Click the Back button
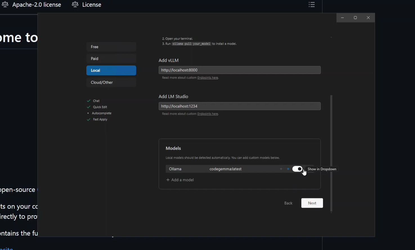Image resolution: width=415 pixels, height=250 pixels. [288, 203]
